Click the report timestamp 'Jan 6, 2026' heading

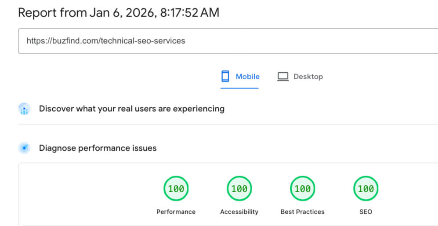coord(119,13)
